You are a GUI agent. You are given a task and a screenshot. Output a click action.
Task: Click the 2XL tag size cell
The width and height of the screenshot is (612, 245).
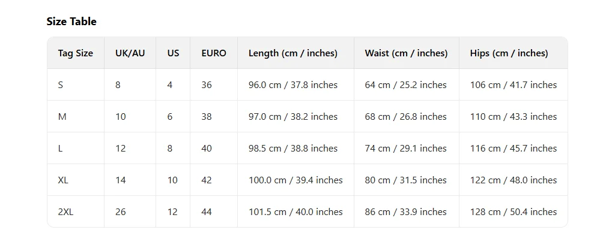click(x=66, y=212)
